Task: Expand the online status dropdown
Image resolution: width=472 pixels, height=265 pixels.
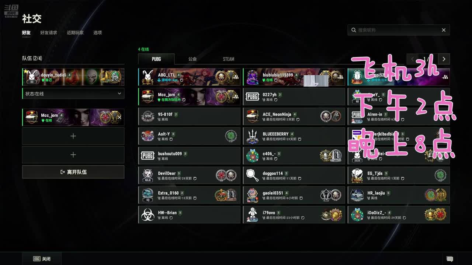Action: 73,93
